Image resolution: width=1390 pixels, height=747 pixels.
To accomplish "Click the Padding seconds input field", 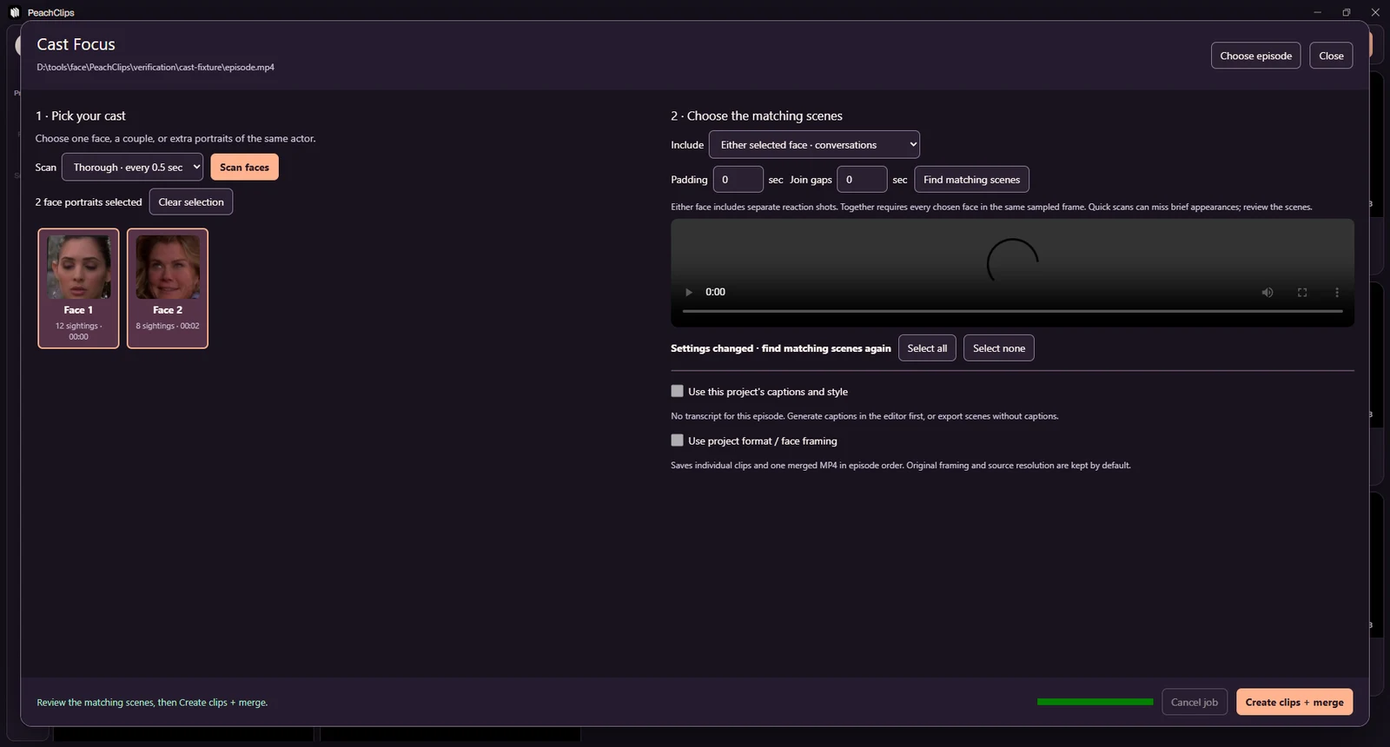I will pyautogui.click(x=738, y=179).
